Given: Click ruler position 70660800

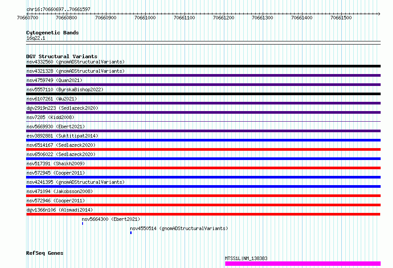Looking at the screenshot, I should [66, 18].
